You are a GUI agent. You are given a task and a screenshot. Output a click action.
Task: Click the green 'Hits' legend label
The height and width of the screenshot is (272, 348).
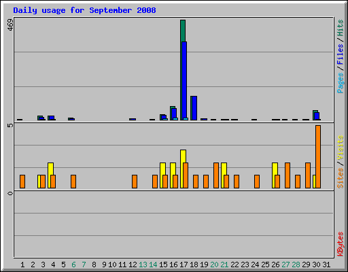[x=340, y=28]
